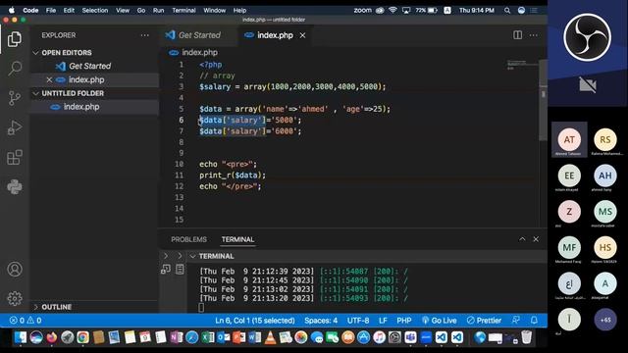Show the +65 more participants in Zoom
The width and height of the screenshot is (628, 353).
click(605, 320)
